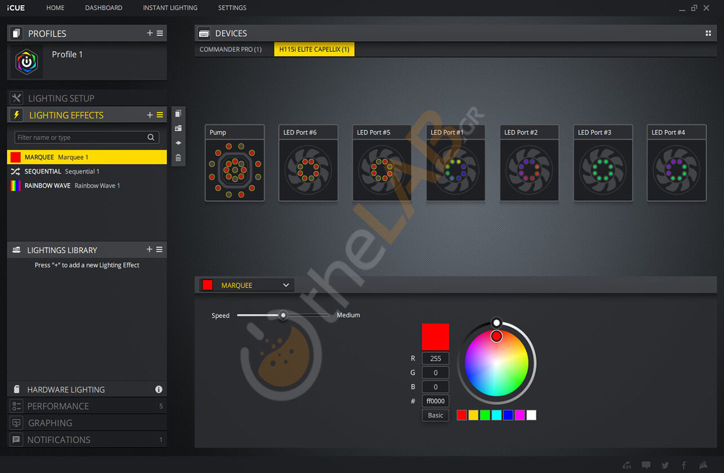Expand the Graphing section
Screen dimensions: 724x473
point(87,423)
